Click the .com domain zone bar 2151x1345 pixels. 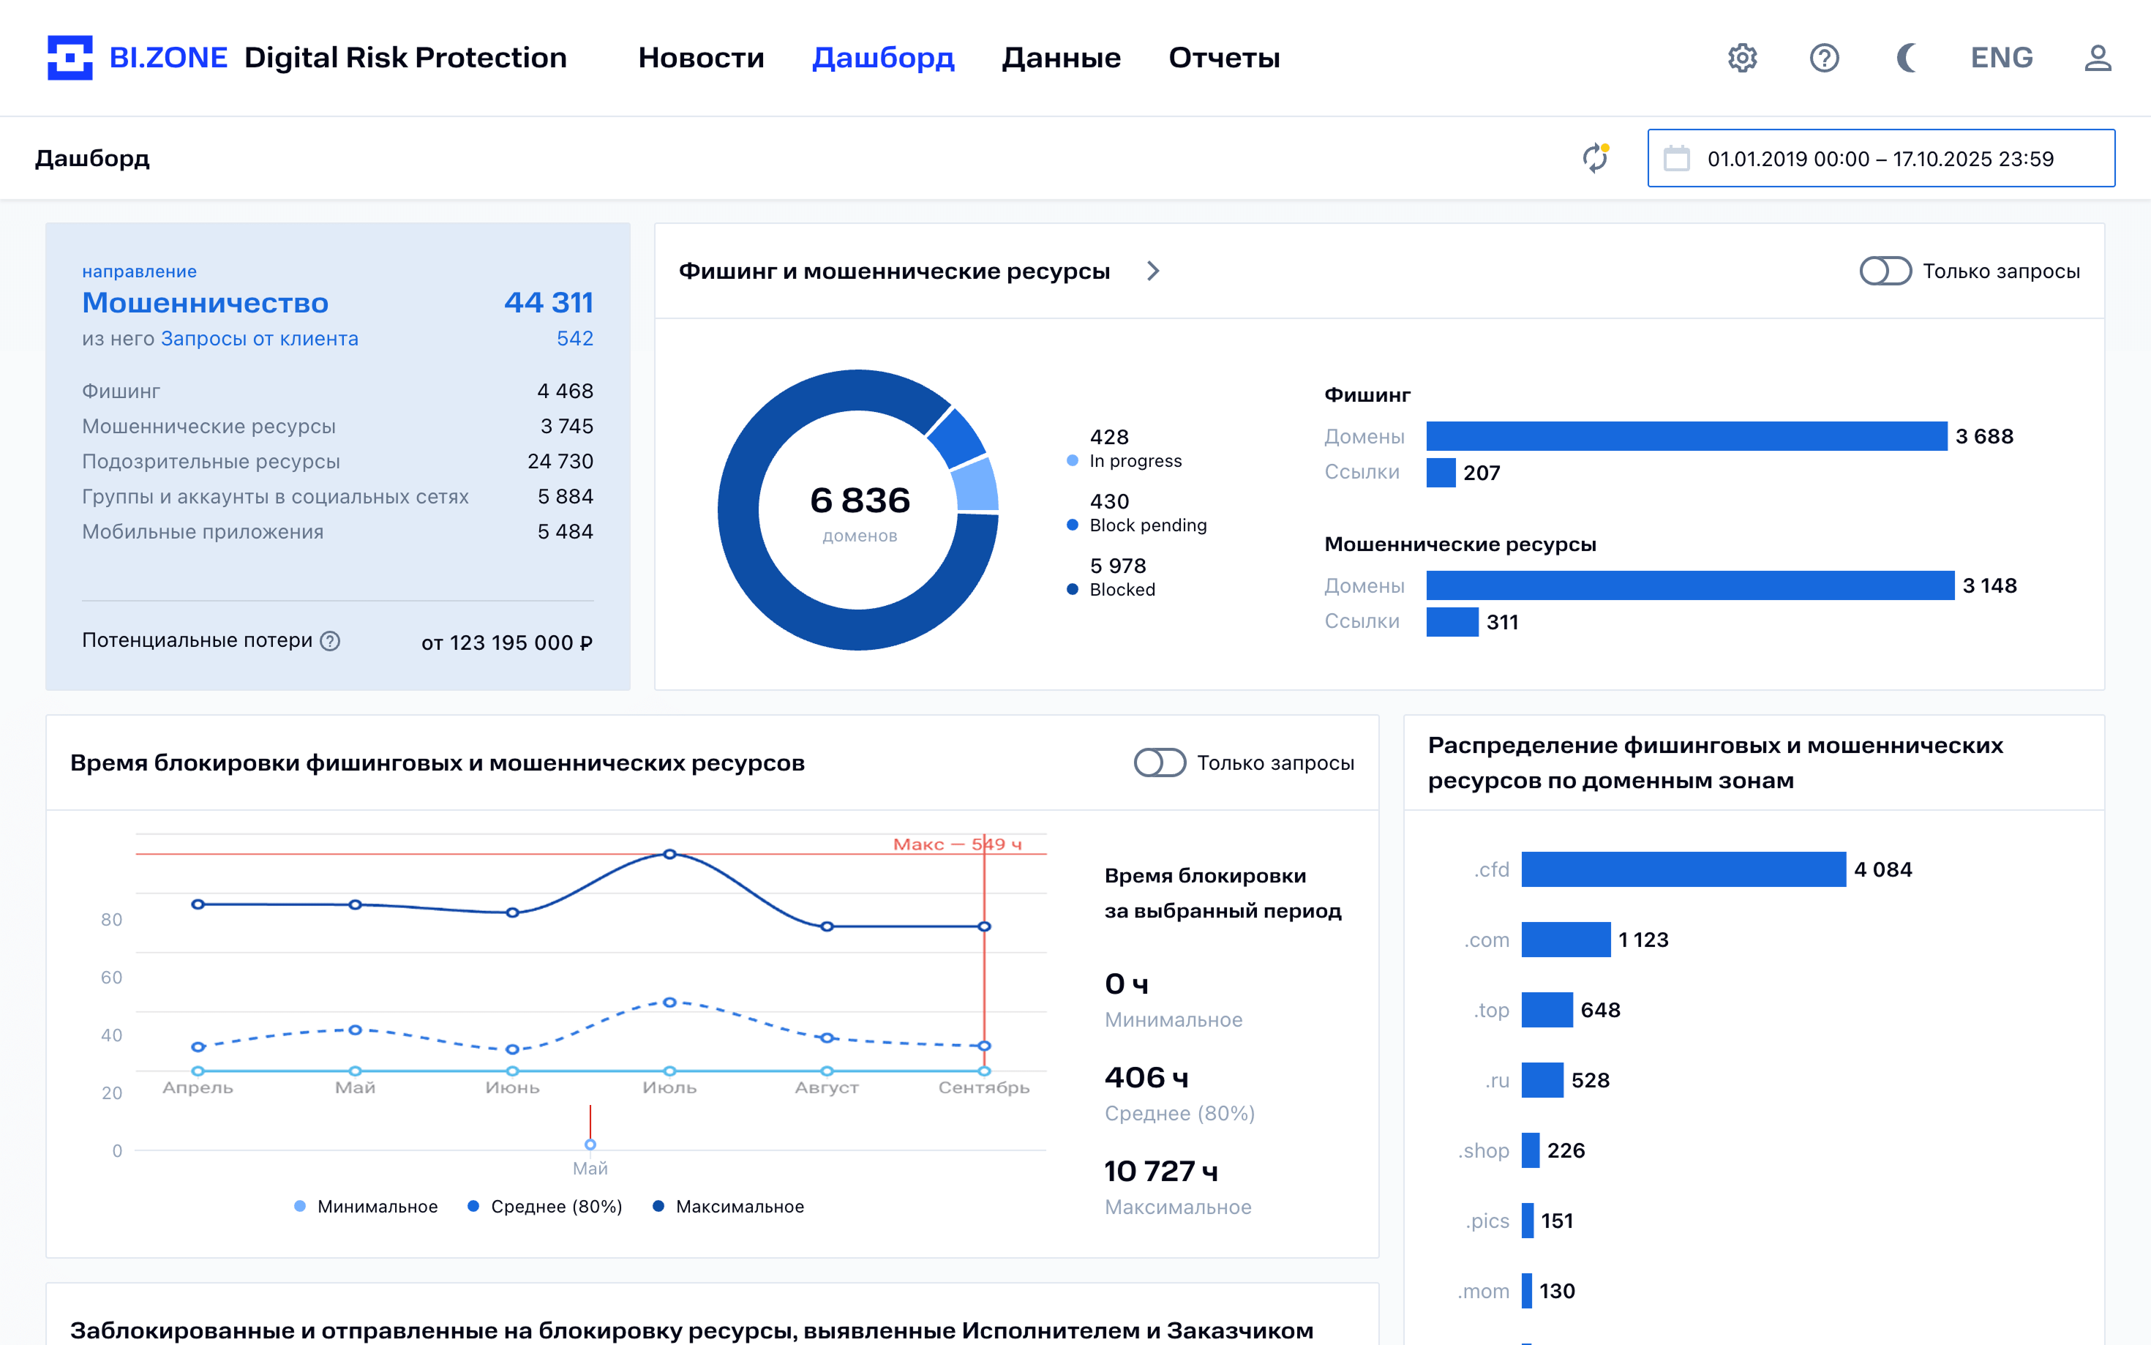tap(1566, 940)
